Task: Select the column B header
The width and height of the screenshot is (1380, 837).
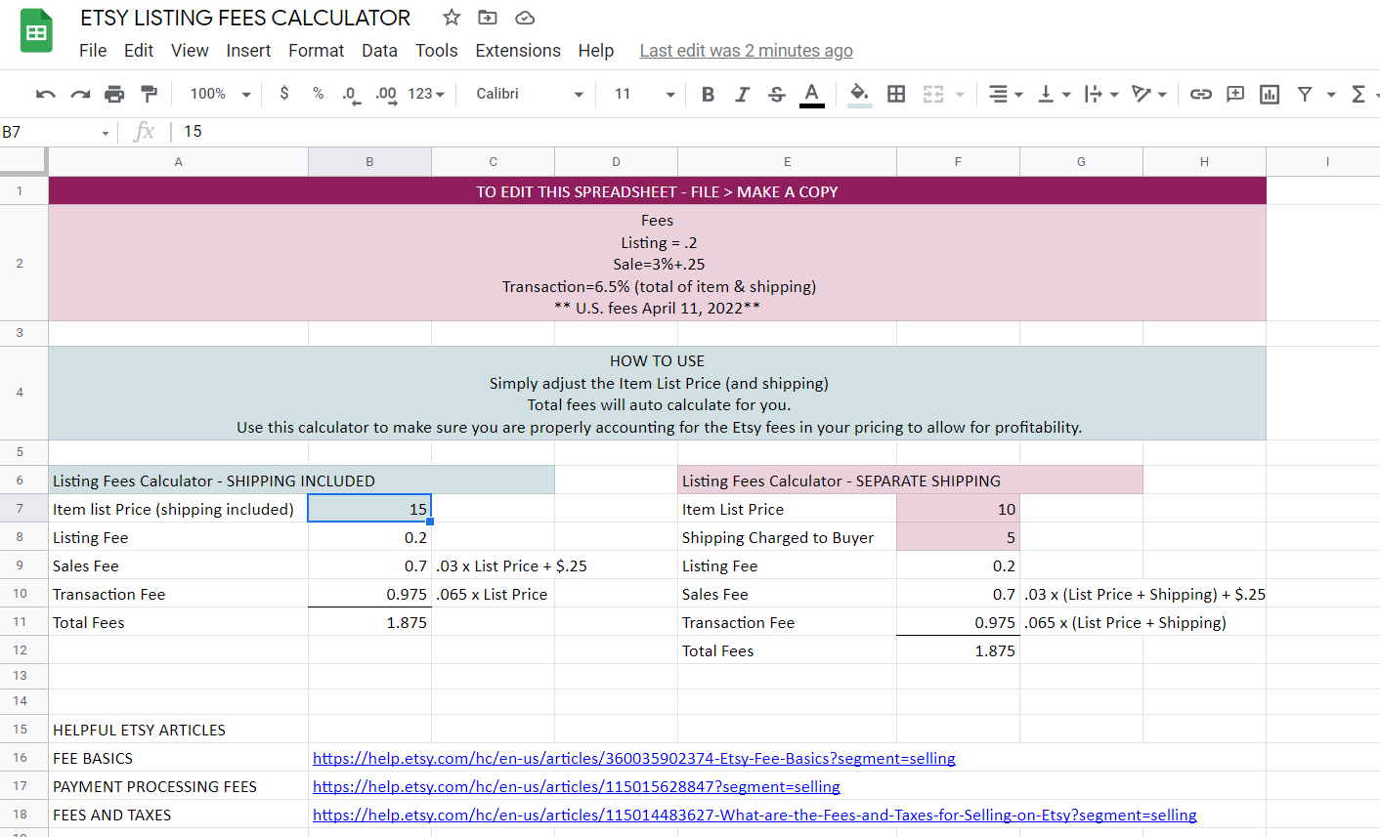Action: 369,162
